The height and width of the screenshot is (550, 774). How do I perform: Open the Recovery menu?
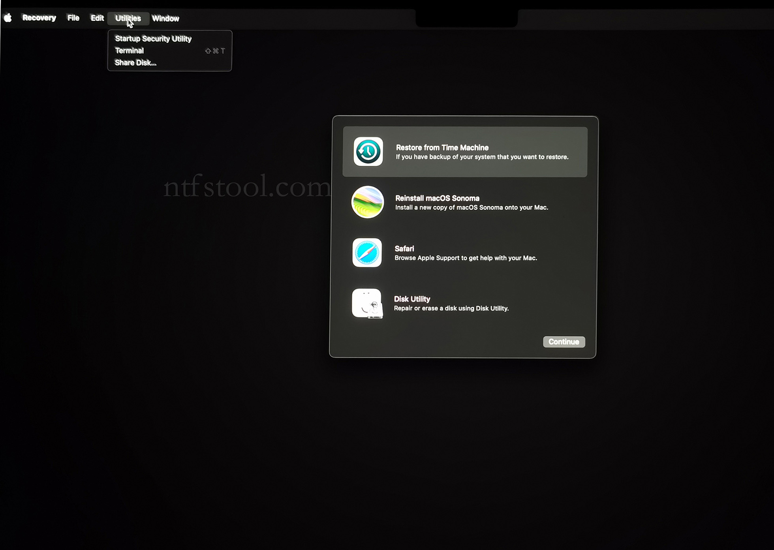pos(39,18)
